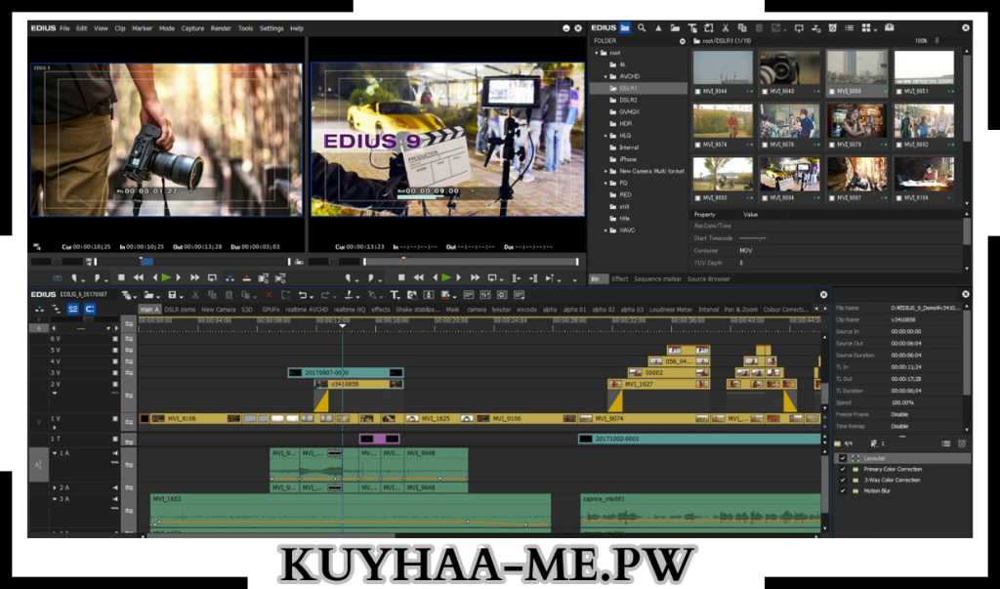The image size is (1000, 589).
Task: Play the left Player monitor with green arrow
Action: (x=166, y=277)
